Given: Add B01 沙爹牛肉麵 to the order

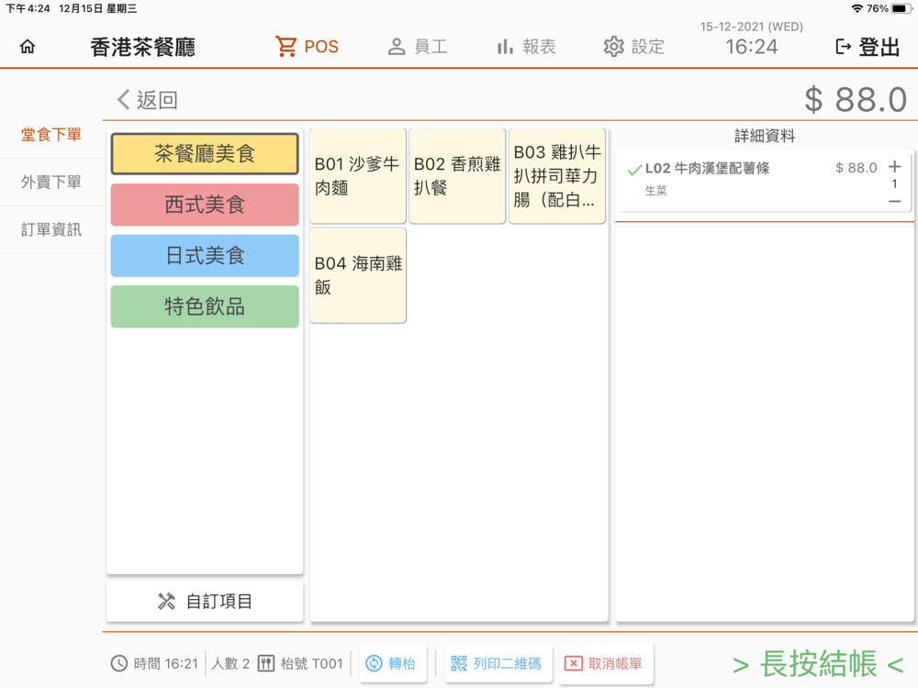Looking at the screenshot, I should click(358, 175).
